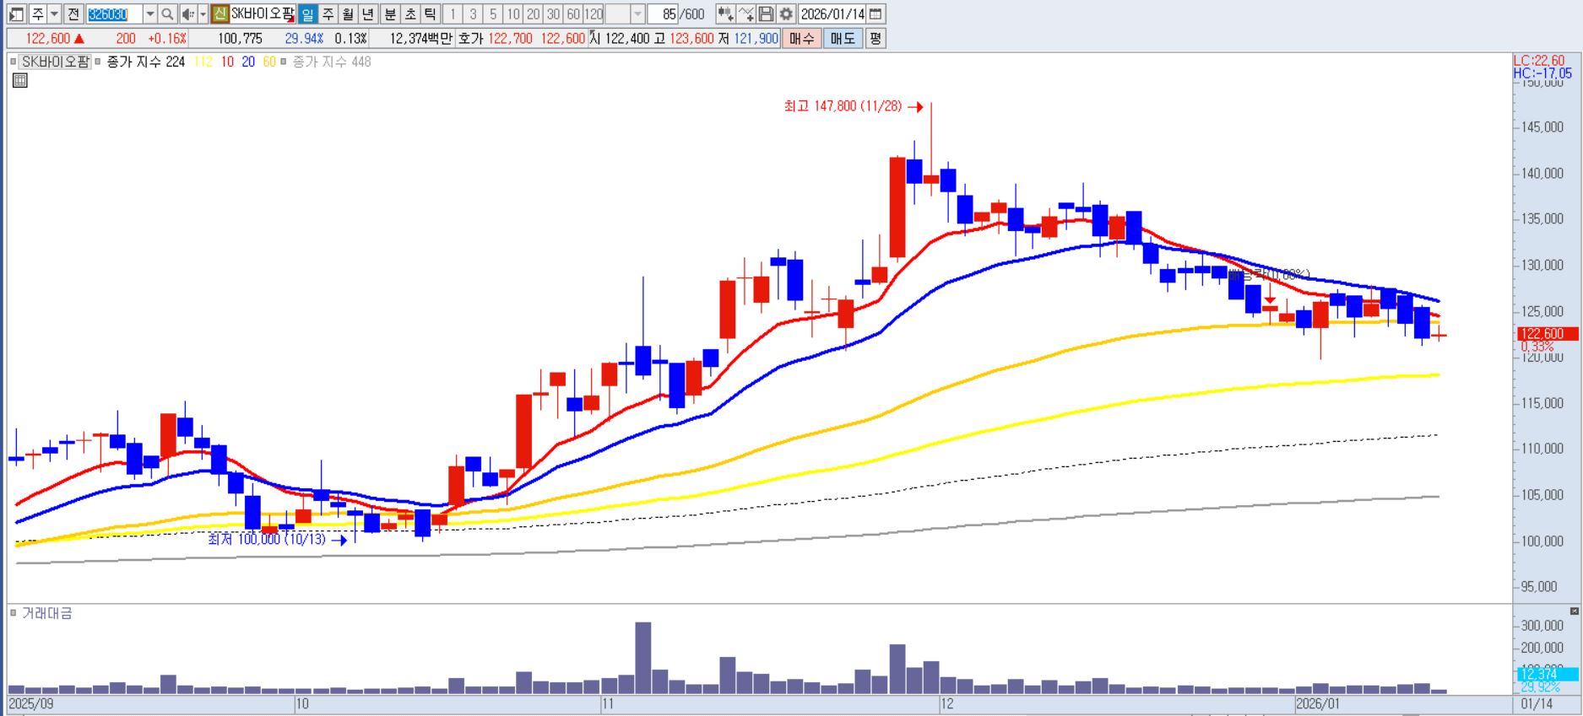
Task: Save chart using the floppy disk icon
Action: 766,14
